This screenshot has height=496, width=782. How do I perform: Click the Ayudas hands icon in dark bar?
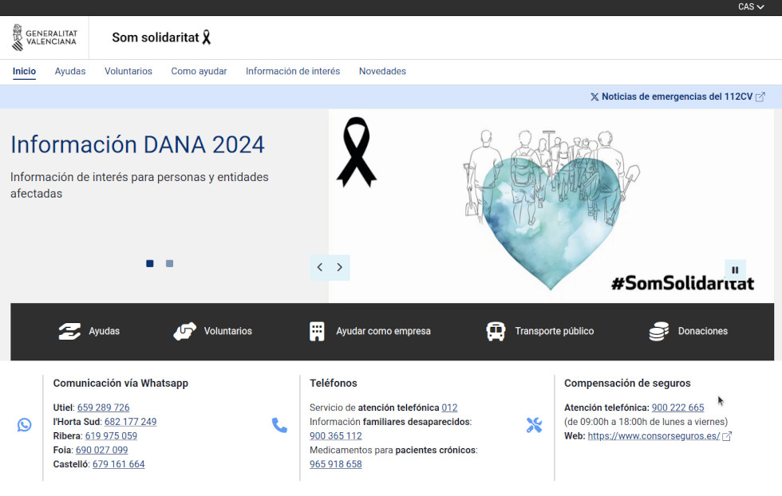pyautogui.click(x=69, y=331)
